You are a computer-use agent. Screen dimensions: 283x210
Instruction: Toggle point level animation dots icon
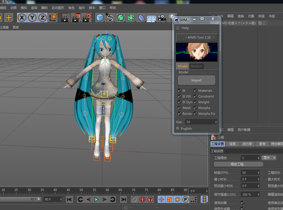[x=193, y=199]
